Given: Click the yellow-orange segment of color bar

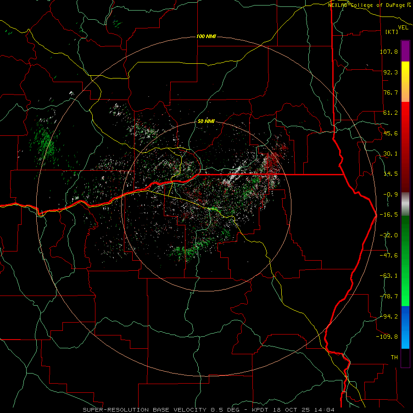Looking at the screenshot, I should (405, 82).
